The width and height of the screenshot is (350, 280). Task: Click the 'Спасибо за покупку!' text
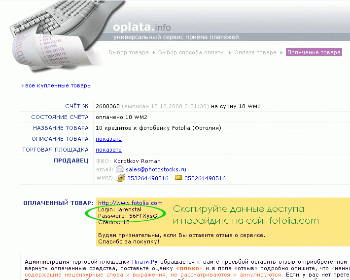pyautogui.click(x=129, y=242)
